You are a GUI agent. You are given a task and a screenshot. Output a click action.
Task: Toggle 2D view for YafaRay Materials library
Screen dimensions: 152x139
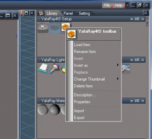(x=137, y=101)
